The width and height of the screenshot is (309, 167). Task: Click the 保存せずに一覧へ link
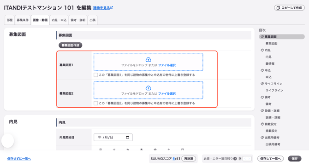[19, 159]
